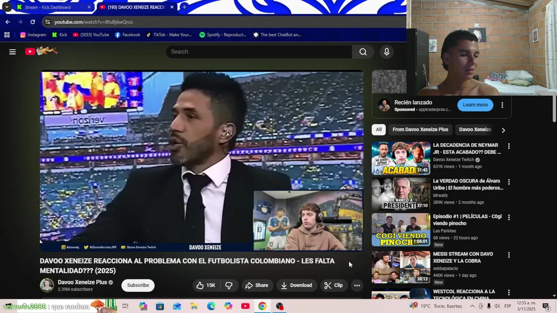557x313 pixels.
Task: Open the notification center icon
Action: [x=546, y=306]
